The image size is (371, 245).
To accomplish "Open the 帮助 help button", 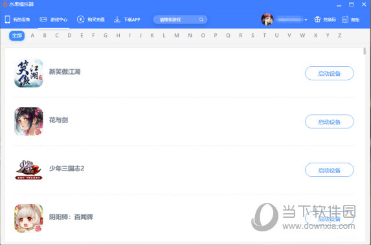I will 351,19.
